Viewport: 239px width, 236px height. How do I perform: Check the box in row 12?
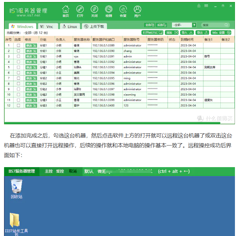click(18, 106)
